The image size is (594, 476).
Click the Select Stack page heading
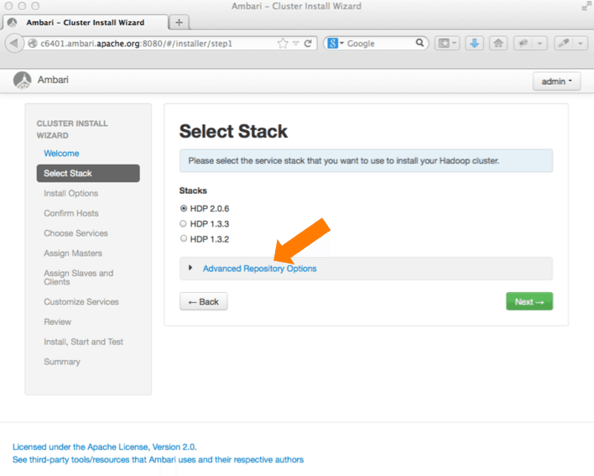pos(233,132)
